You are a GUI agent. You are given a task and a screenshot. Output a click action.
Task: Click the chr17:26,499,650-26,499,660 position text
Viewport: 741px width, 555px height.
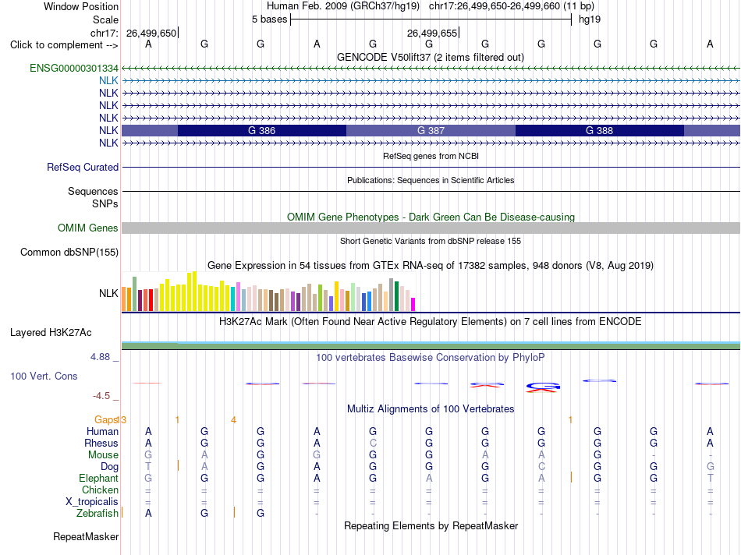coord(495,6)
